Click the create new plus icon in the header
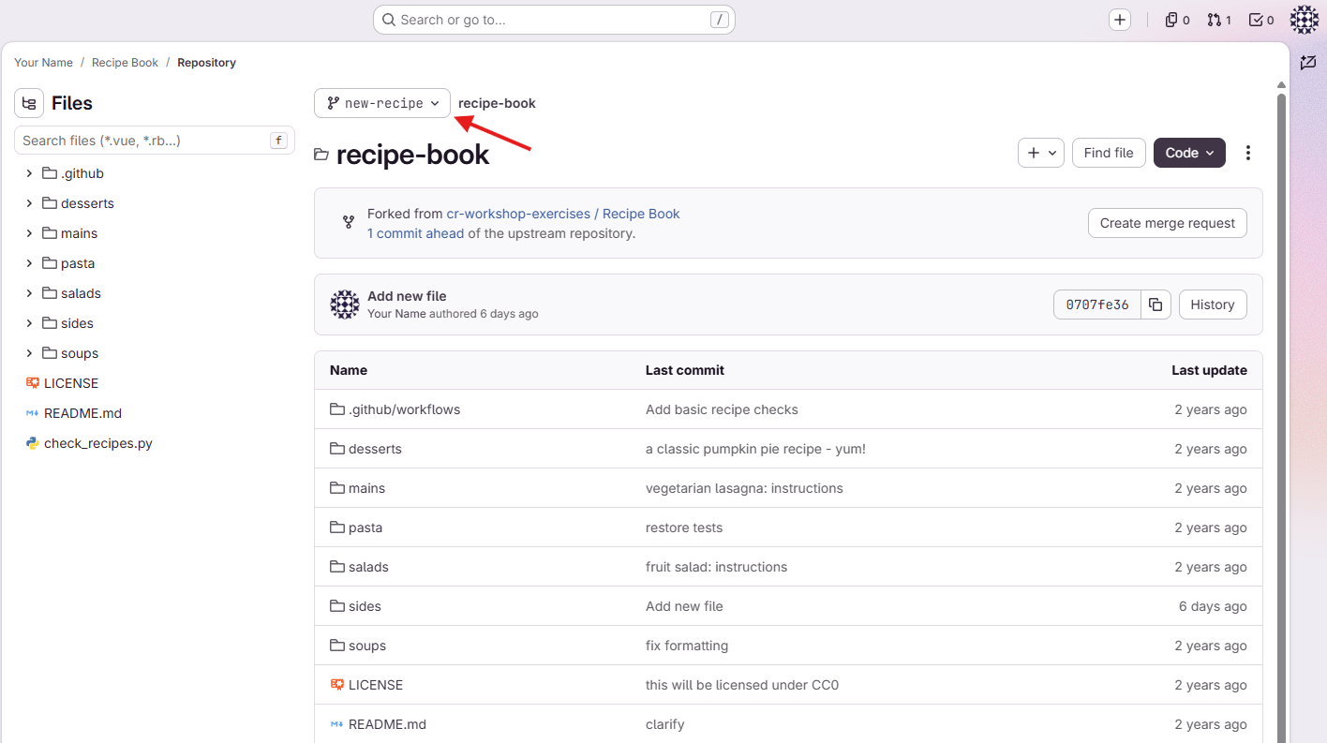The image size is (1327, 743). click(1120, 20)
